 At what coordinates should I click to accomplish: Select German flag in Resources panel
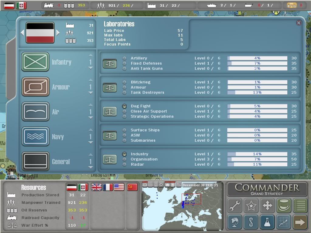[x=71, y=187]
